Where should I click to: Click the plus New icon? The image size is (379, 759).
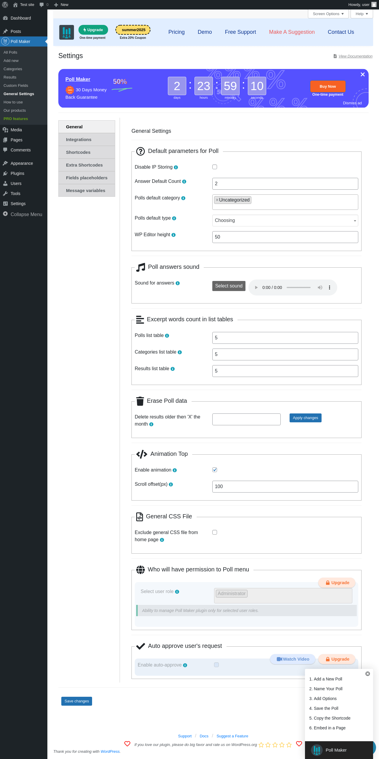point(56,5)
